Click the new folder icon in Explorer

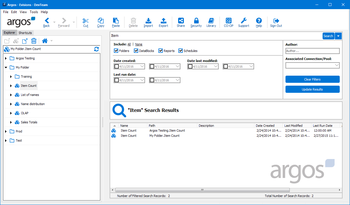[x=7, y=41]
